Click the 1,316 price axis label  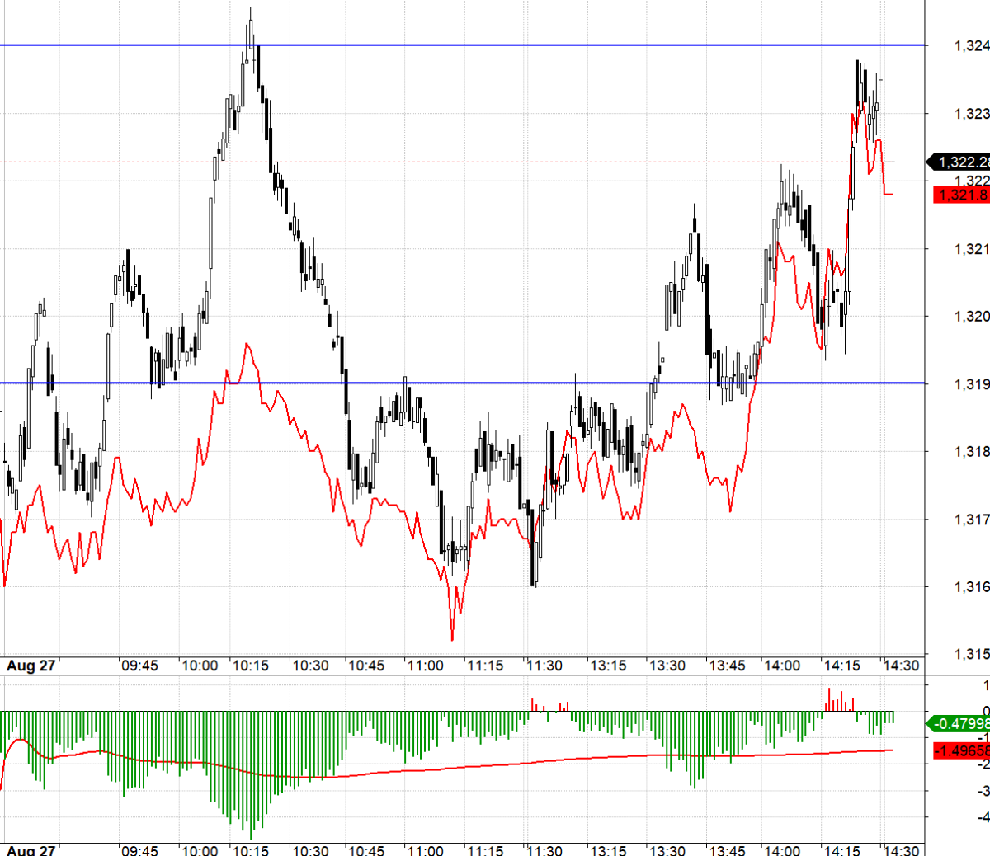[971, 587]
